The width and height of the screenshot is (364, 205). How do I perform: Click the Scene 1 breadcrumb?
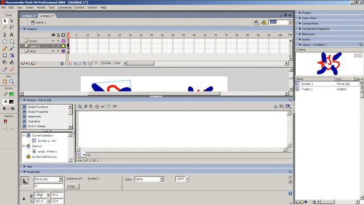39,22
